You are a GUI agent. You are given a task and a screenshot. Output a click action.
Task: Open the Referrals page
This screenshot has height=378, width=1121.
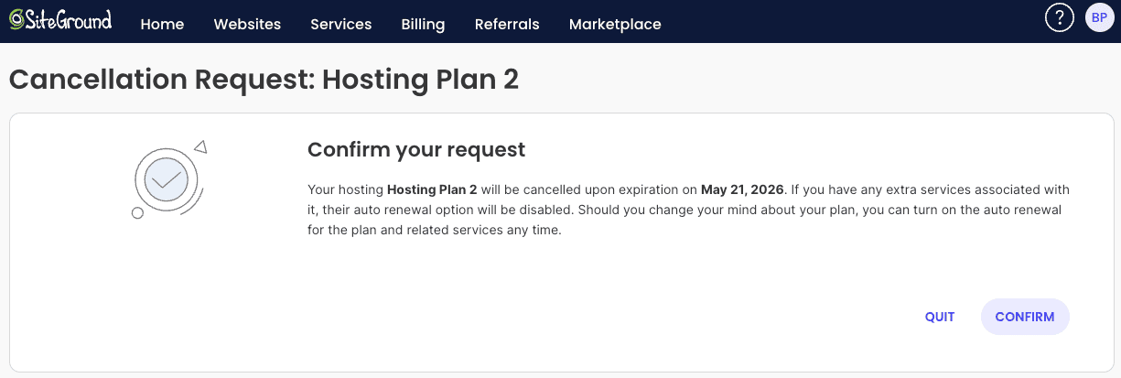507,25
